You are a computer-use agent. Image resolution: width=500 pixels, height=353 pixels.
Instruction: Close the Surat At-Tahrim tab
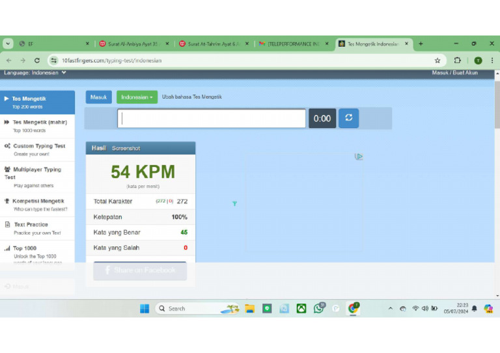247,44
